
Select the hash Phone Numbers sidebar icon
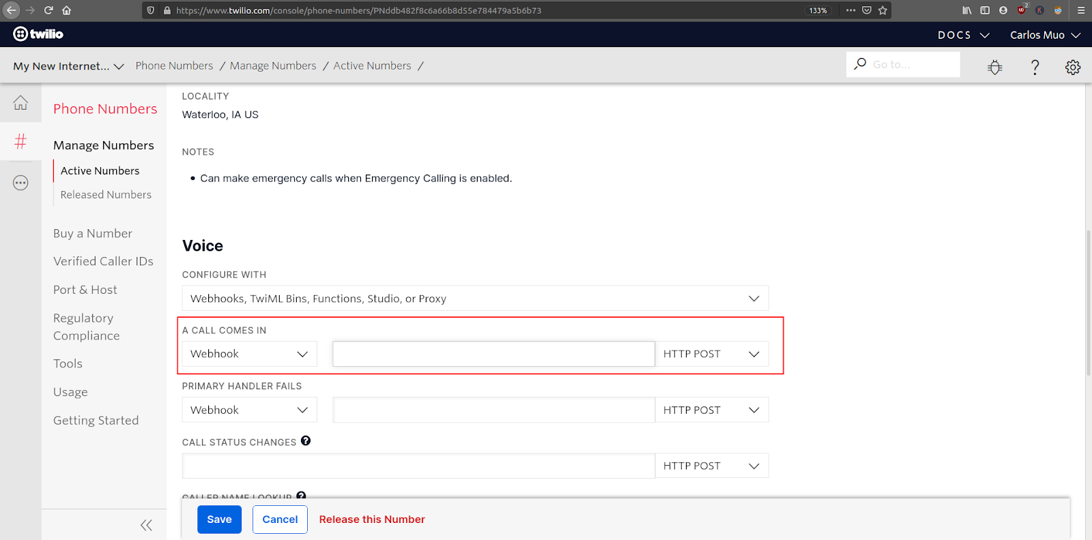[x=20, y=141]
